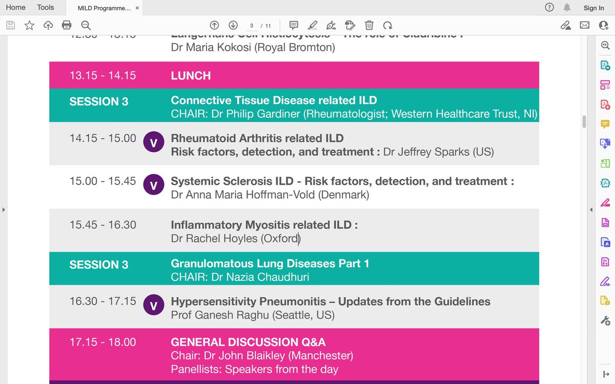Image resolution: width=615 pixels, height=384 pixels.
Task: Expand the left navigation pane arrow
Action: click(x=4, y=209)
